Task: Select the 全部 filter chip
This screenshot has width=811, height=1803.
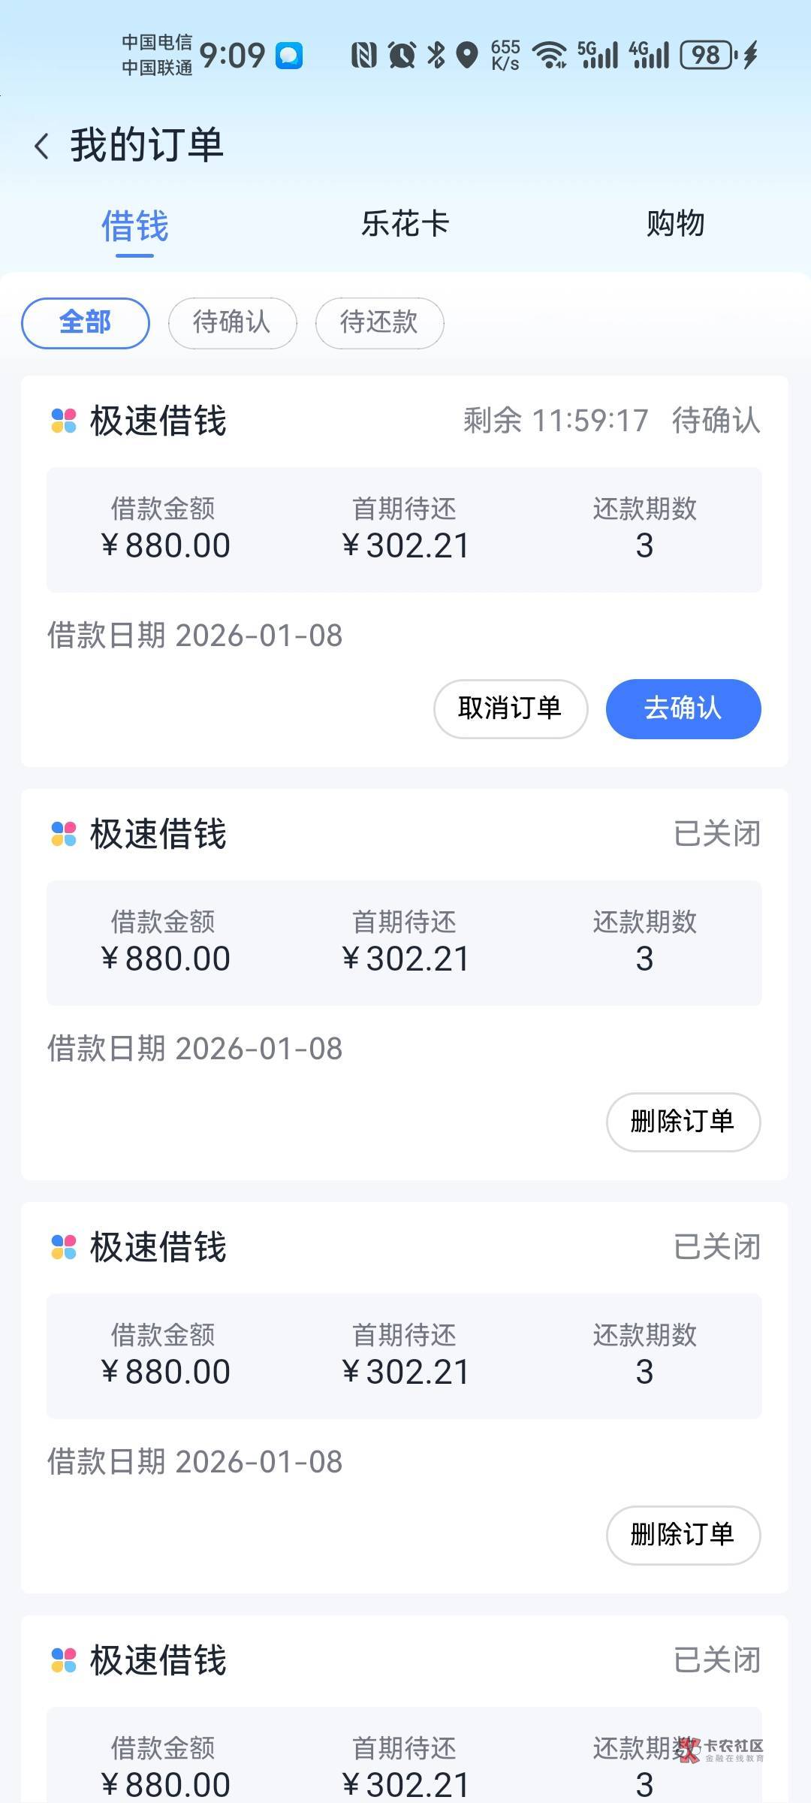Action: (86, 323)
